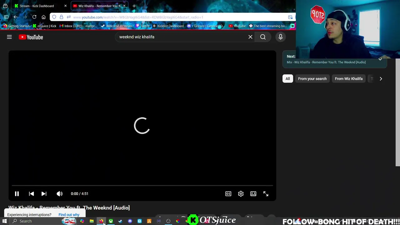Viewport: 400px width, 225px height.
Task: Switch the player to theater mode
Action: [253, 194]
